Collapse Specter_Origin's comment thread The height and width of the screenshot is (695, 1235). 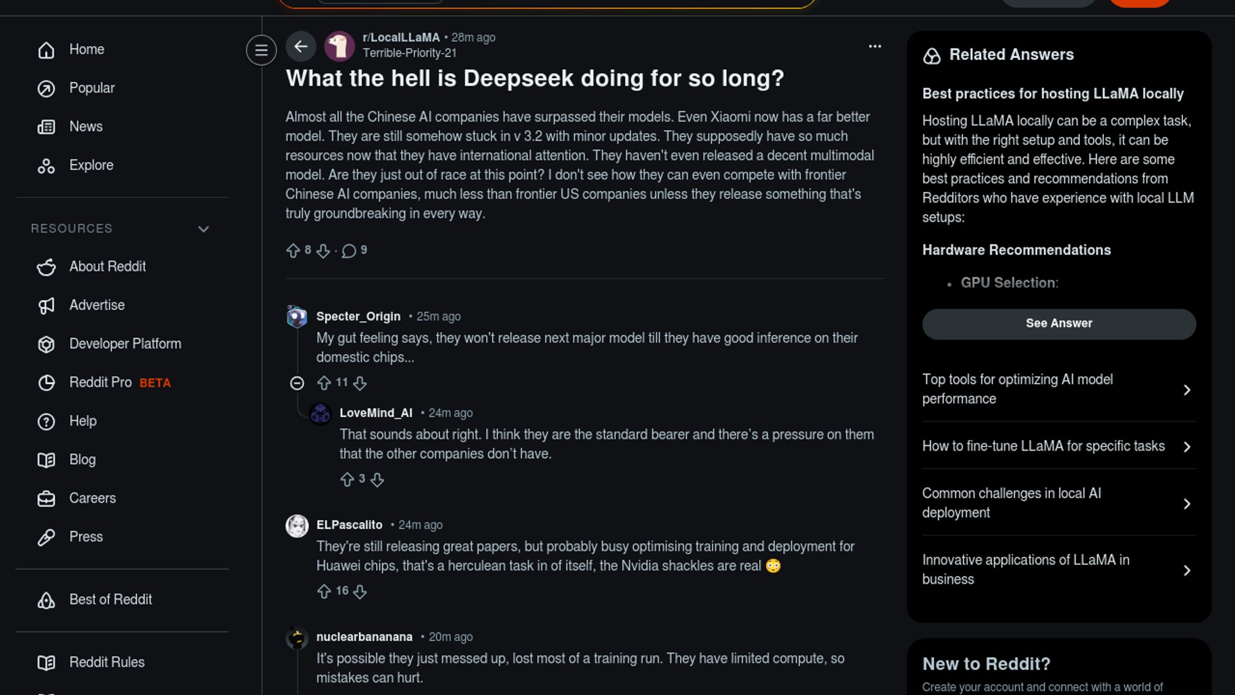297,384
